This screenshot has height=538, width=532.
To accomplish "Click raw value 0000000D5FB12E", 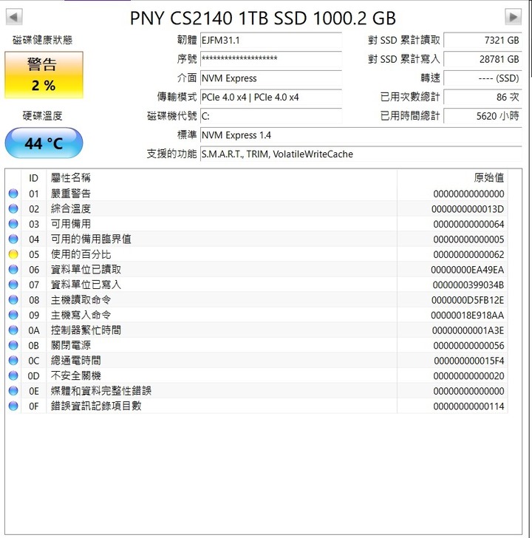I will pyautogui.click(x=468, y=300).
